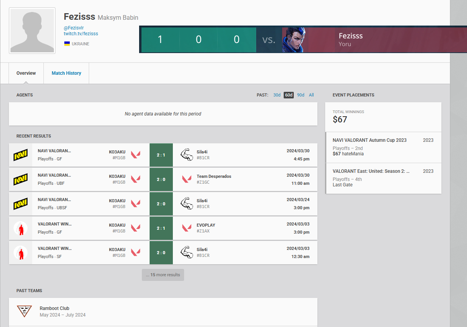The height and width of the screenshot is (327, 467).
Task: Click Team Desperados team name
Action: (214, 176)
